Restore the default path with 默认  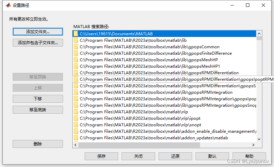click(x=212, y=156)
